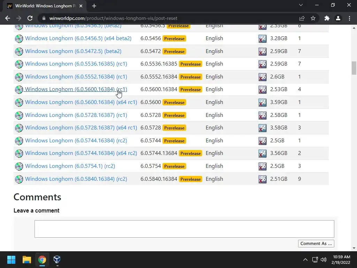Select the version text 6.0.5600.16384
This screenshot has height=268, width=357.
click(159, 89)
